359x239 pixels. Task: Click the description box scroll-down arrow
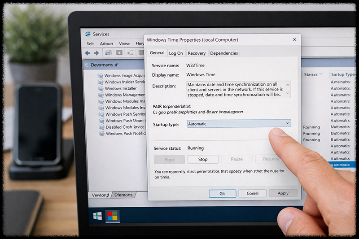point(288,93)
